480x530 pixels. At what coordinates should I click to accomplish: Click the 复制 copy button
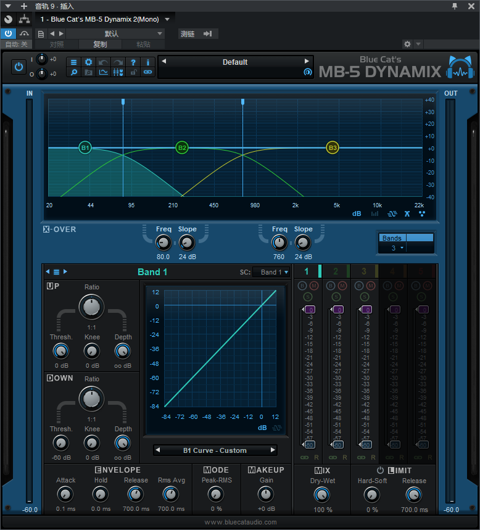tap(100, 44)
